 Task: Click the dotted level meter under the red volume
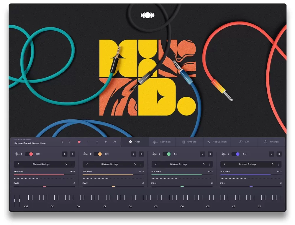pos(45,178)
